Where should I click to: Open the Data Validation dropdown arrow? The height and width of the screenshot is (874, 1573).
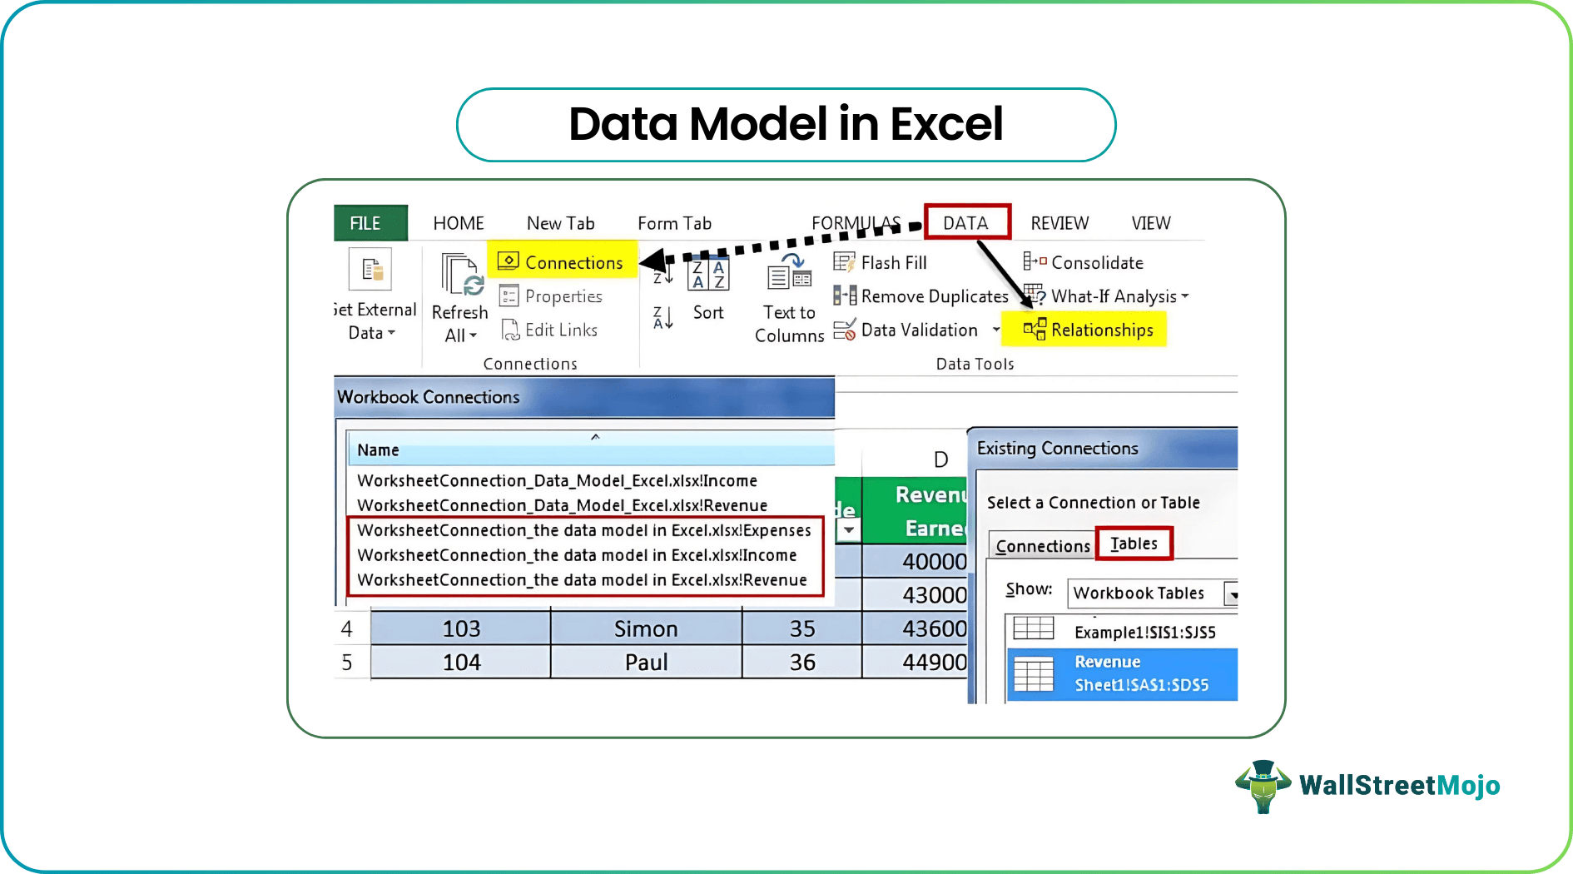(x=997, y=330)
